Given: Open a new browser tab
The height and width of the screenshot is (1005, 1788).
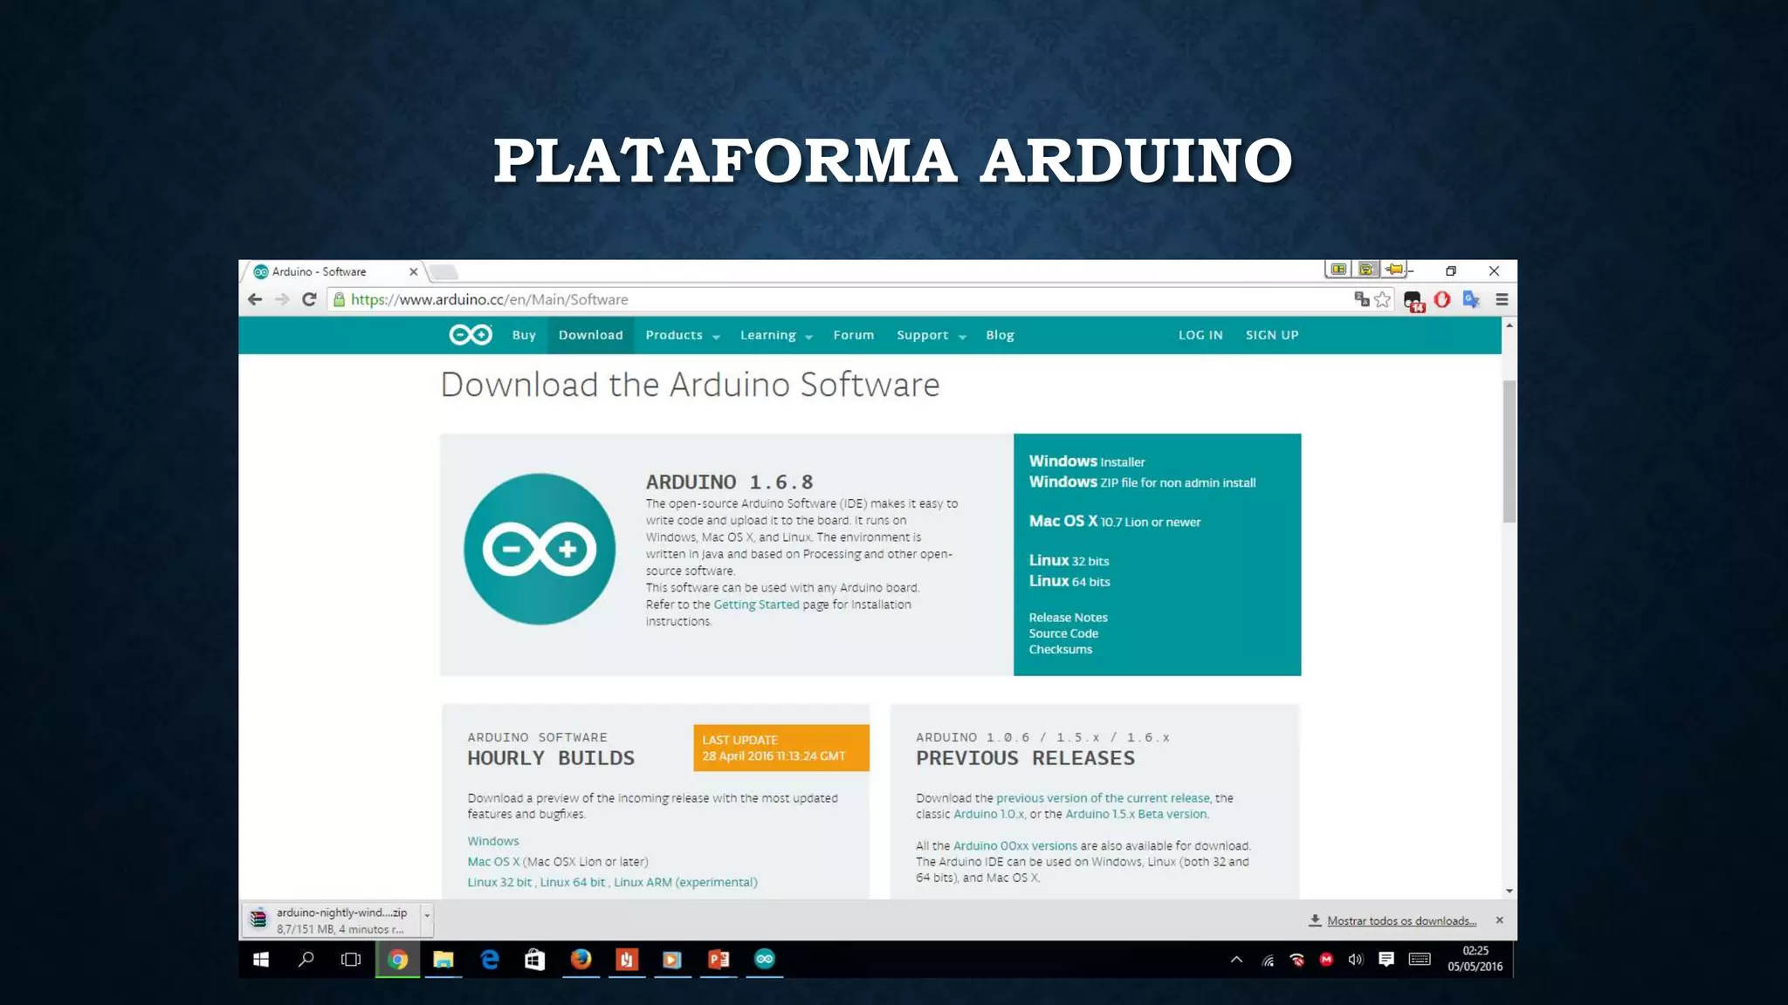Looking at the screenshot, I should 444,272.
